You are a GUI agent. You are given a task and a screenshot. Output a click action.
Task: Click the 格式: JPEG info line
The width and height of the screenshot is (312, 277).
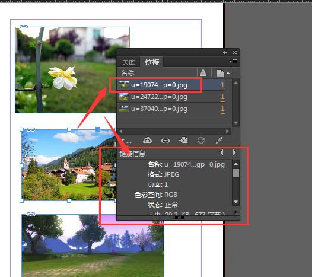click(x=163, y=174)
